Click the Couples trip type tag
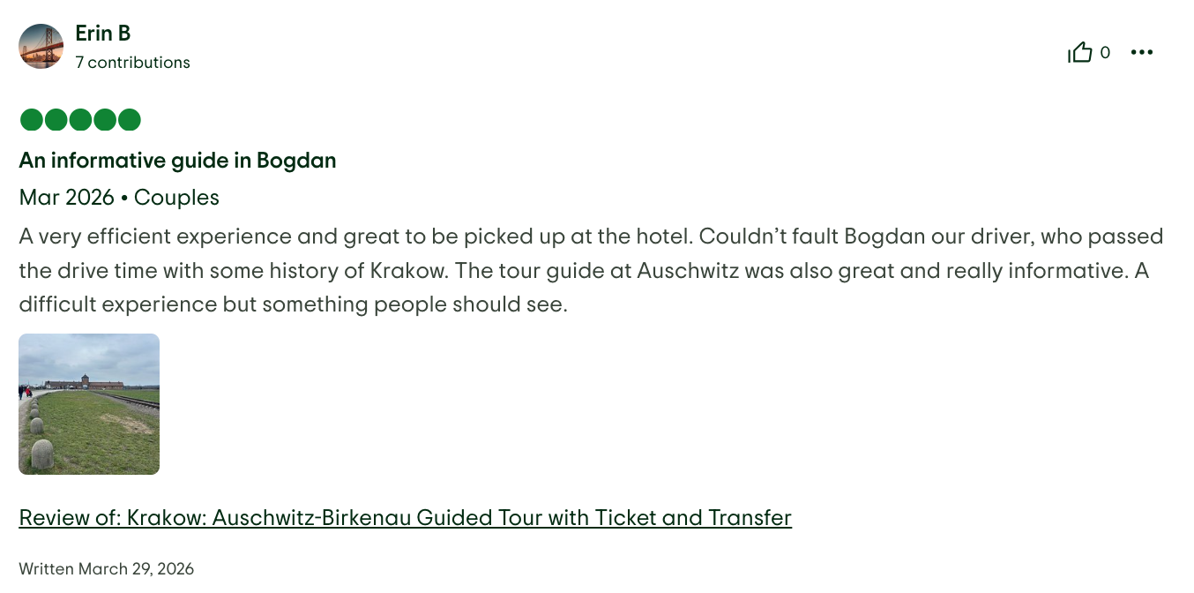1194x593 pixels. point(175,198)
